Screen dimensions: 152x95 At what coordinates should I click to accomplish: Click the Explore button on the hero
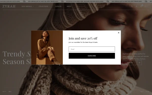pos(130,63)
